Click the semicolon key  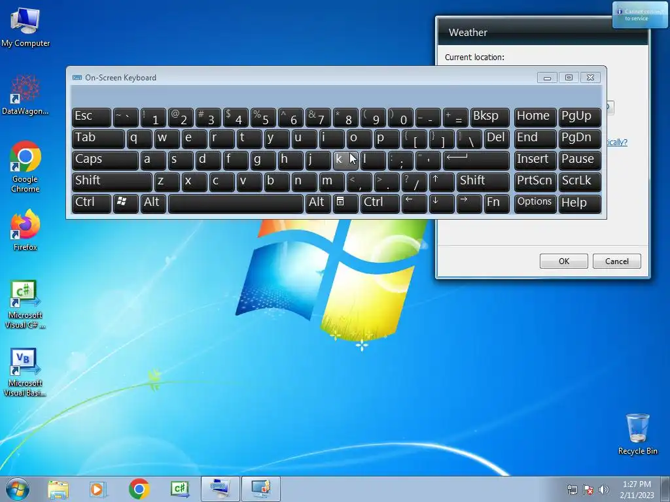pos(400,161)
